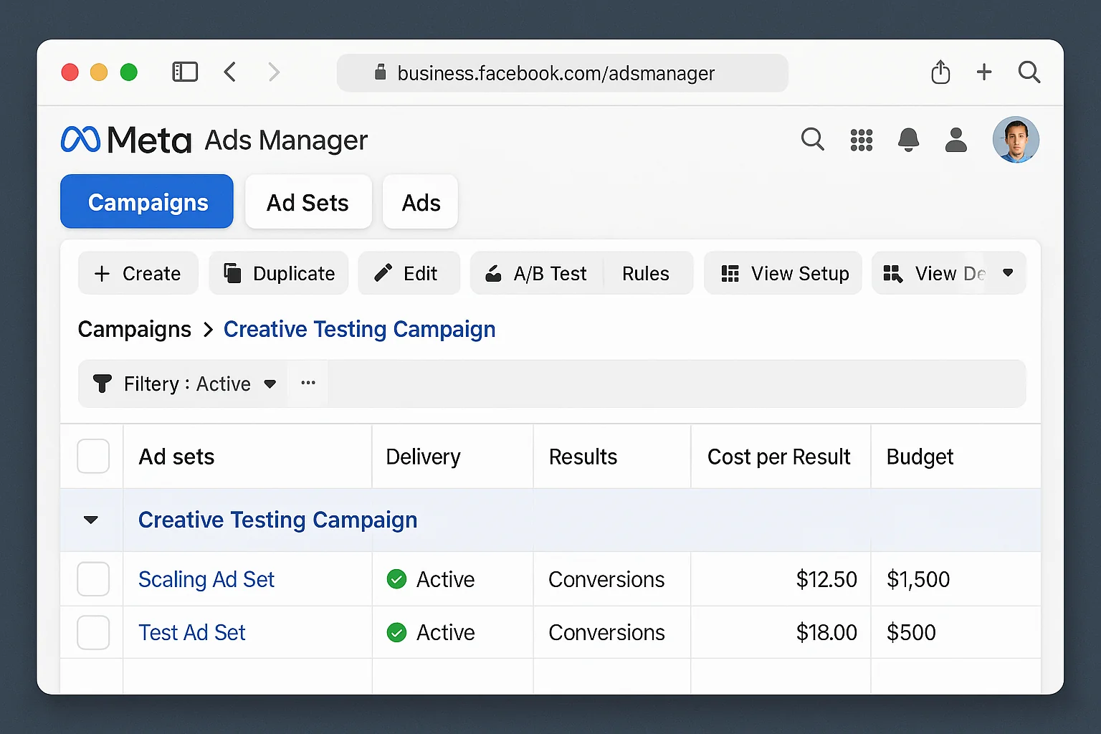
Task: Click the Rules button
Action: click(644, 273)
